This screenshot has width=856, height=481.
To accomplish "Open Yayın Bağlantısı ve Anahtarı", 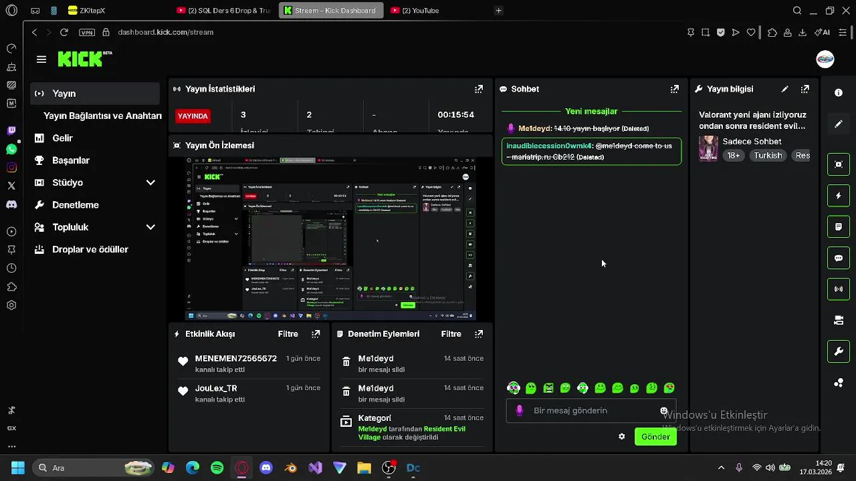I will coord(102,116).
